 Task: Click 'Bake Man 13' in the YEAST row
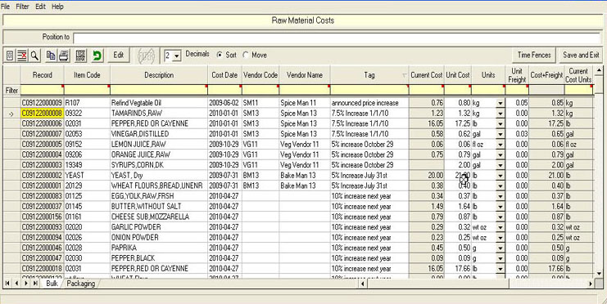pyautogui.click(x=305, y=176)
